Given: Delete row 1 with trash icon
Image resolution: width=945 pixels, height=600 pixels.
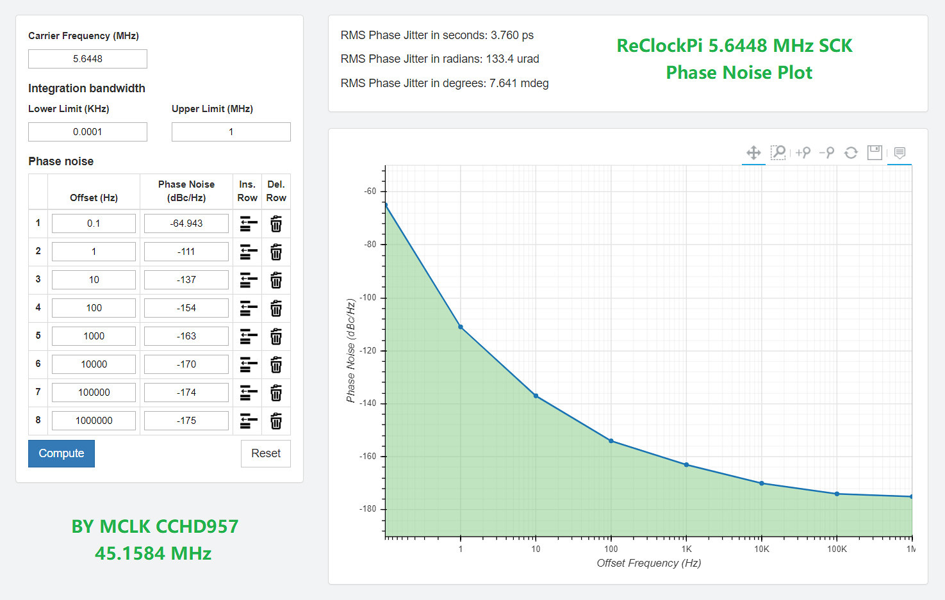Looking at the screenshot, I should pos(276,224).
